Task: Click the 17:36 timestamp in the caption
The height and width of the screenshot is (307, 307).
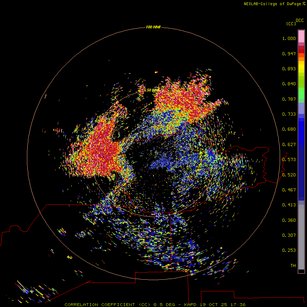Action: (x=238, y=305)
